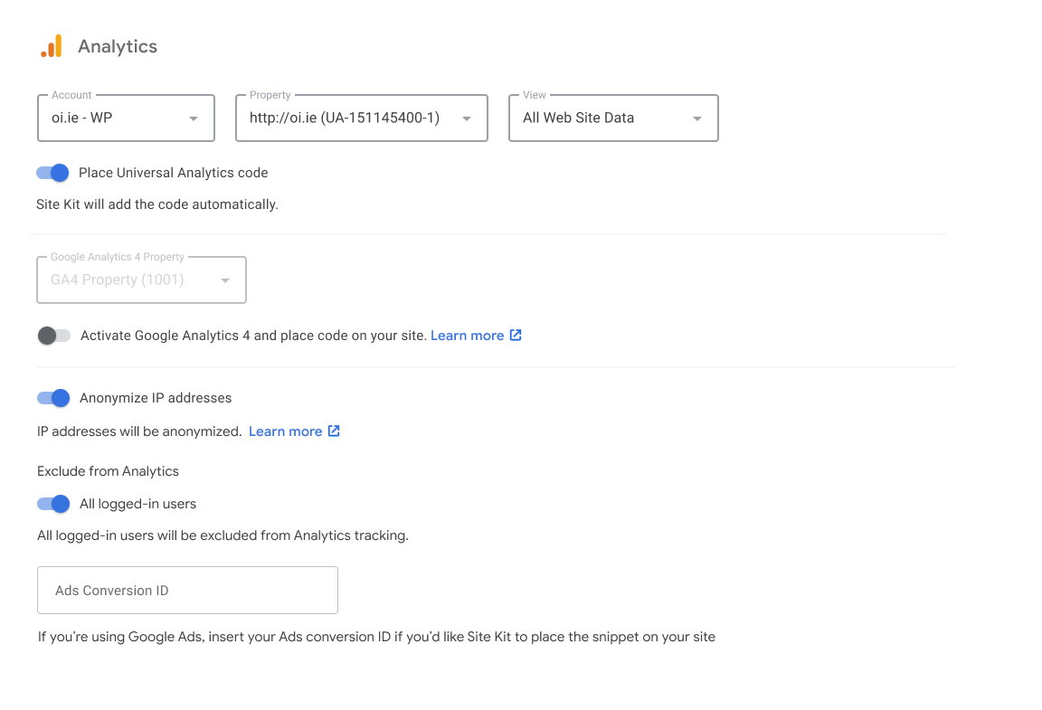The width and height of the screenshot is (1042, 710).
Task: Follow Learn more link about IP anonymization
Action: pyautogui.click(x=285, y=431)
